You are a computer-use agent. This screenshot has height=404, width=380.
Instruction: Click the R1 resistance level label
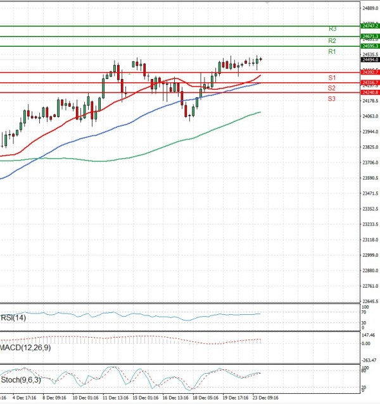click(332, 51)
